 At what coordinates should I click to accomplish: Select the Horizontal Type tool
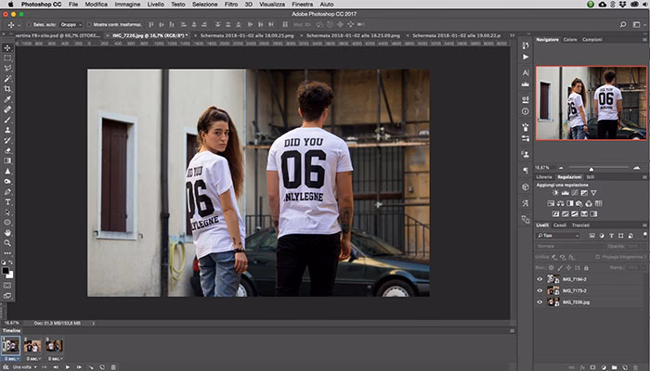point(7,202)
